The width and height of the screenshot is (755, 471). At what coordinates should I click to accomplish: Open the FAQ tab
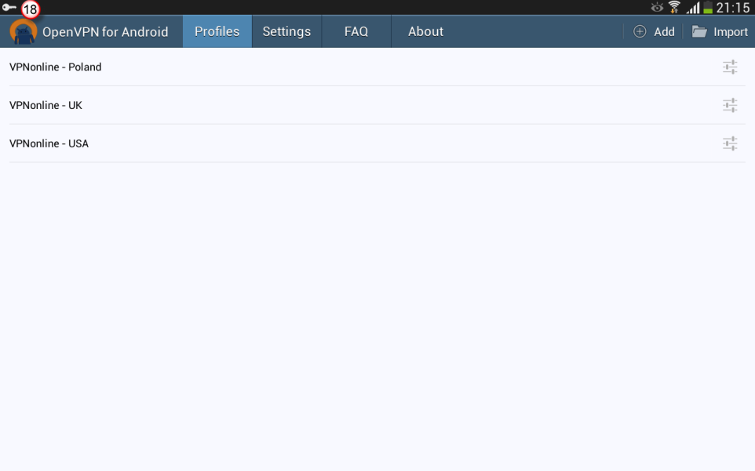click(356, 31)
